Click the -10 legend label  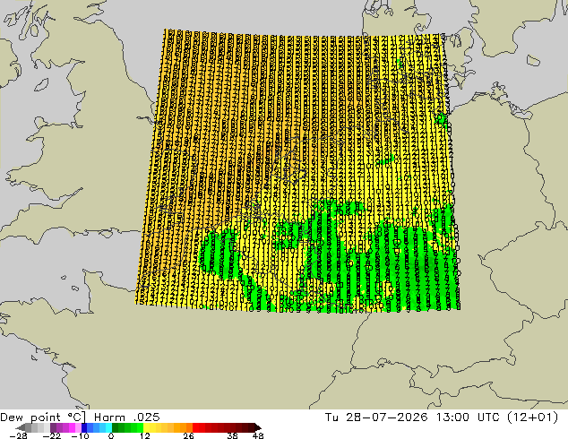click(x=80, y=435)
